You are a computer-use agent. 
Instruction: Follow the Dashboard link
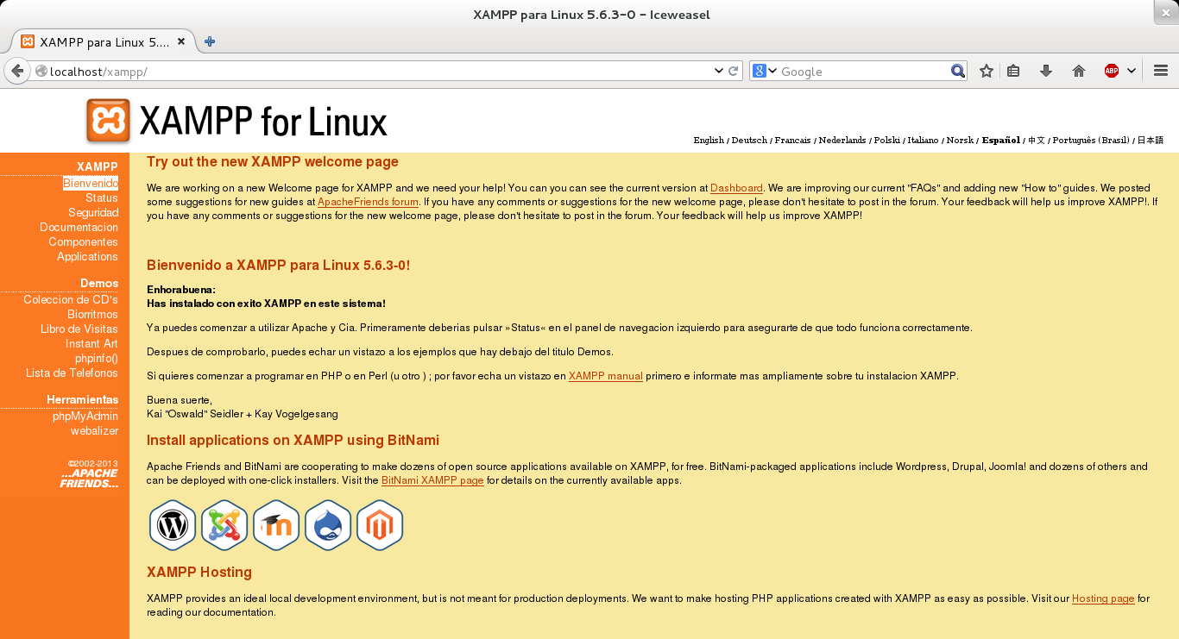[736, 188]
